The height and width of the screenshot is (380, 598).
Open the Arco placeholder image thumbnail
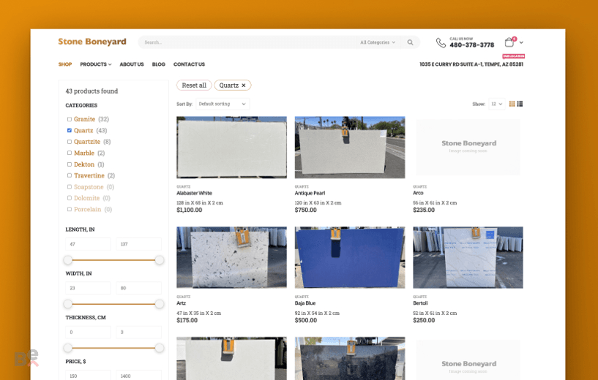(x=468, y=148)
